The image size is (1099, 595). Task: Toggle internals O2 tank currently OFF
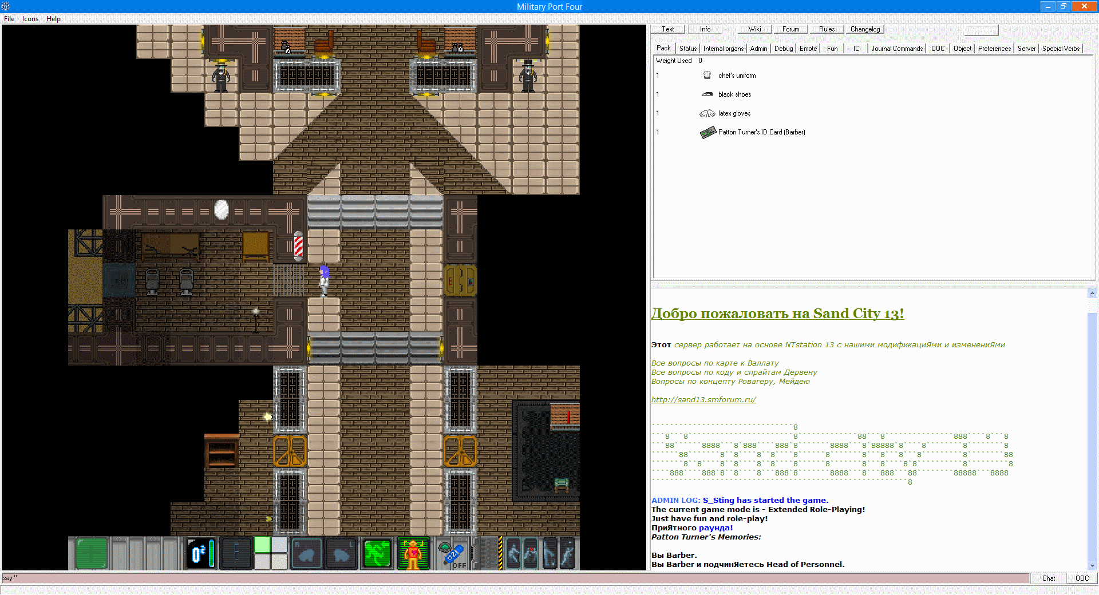(x=452, y=555)
